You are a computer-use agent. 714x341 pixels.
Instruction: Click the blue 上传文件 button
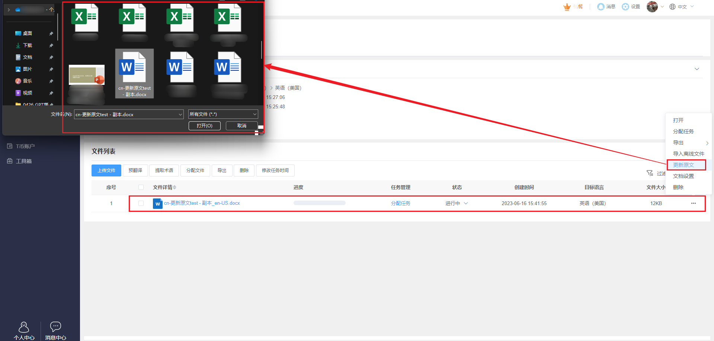(106, 170)
